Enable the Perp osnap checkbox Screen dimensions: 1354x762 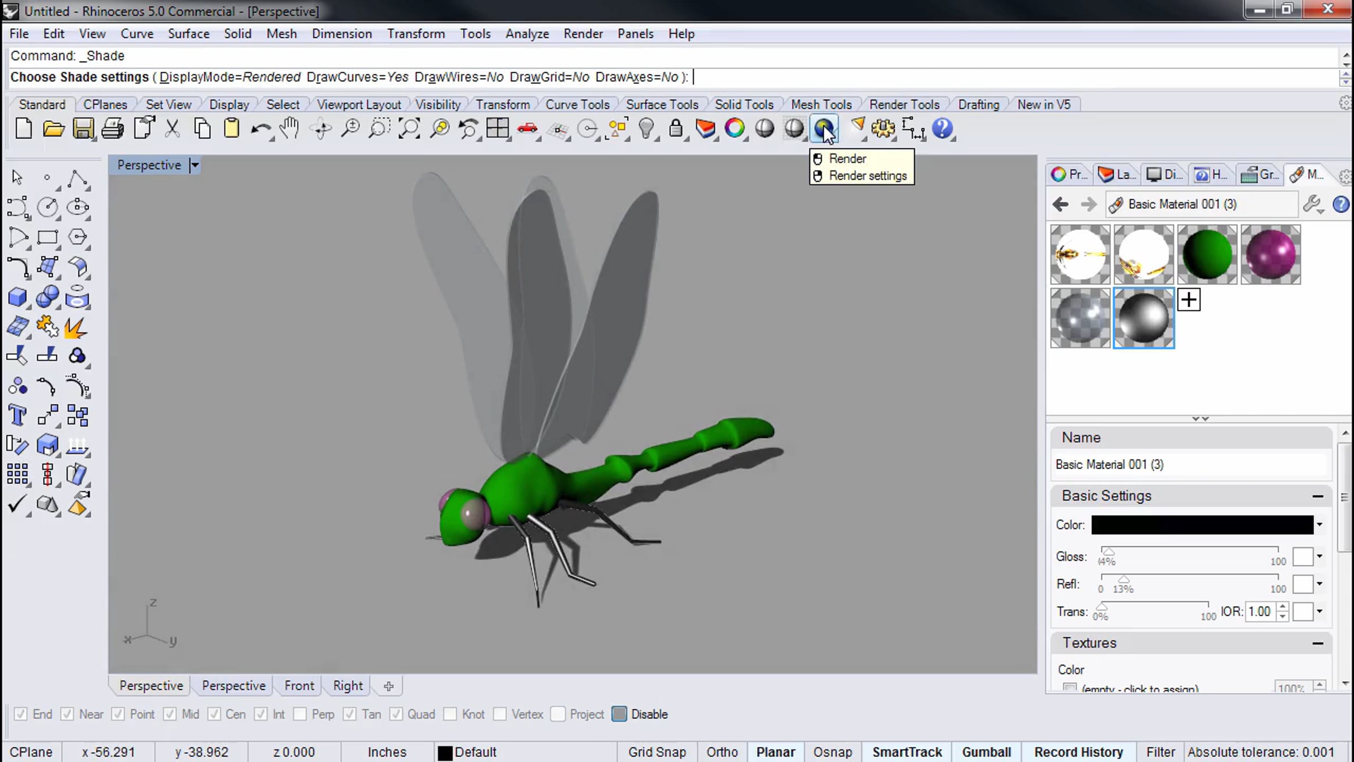tap(300, 714)
